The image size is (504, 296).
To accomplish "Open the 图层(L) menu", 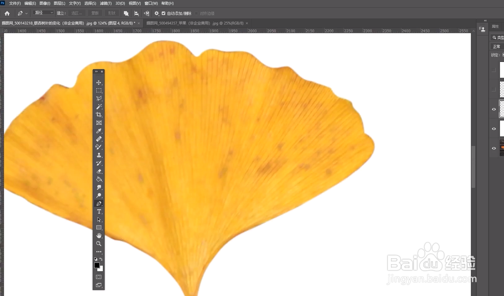I will [59, 3].
